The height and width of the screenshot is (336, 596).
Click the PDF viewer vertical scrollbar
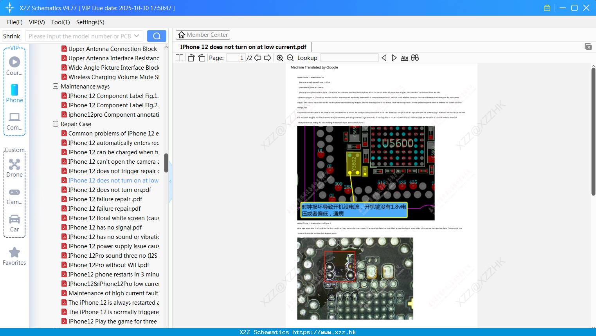(x=593, y=132)
